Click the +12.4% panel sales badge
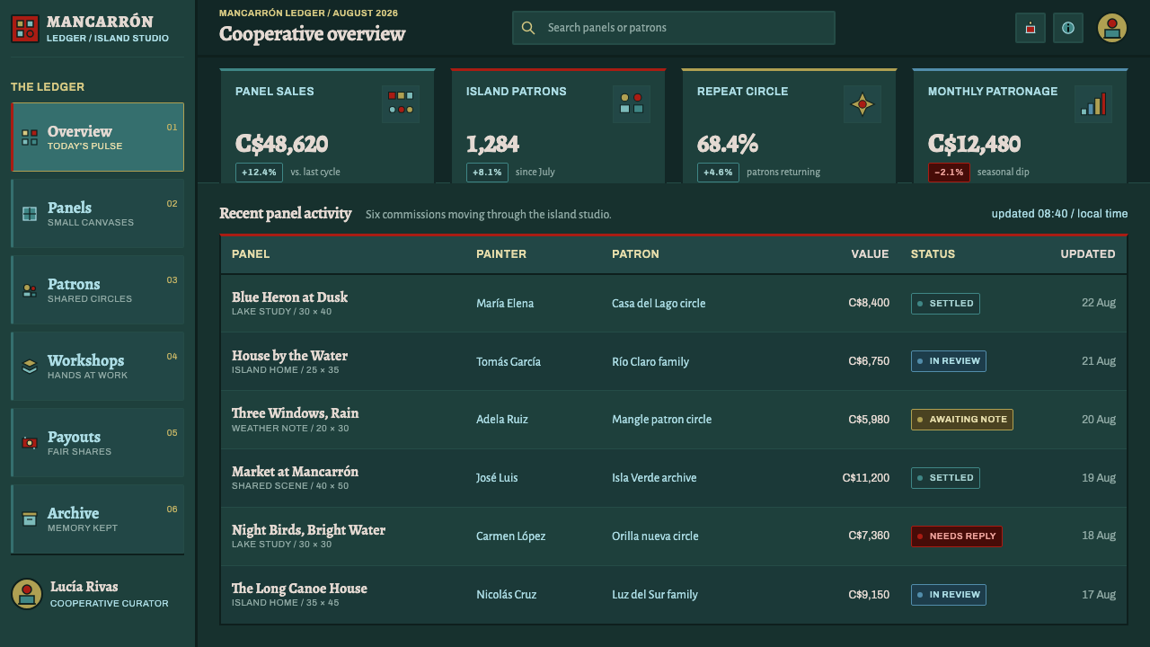 pyautogui.click(x=260, y=173)
